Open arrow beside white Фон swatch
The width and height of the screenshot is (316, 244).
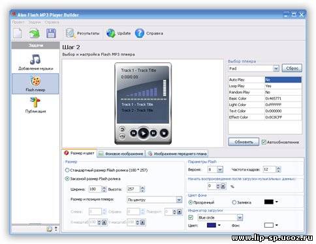pyautogui.click(x=277, y=225)
